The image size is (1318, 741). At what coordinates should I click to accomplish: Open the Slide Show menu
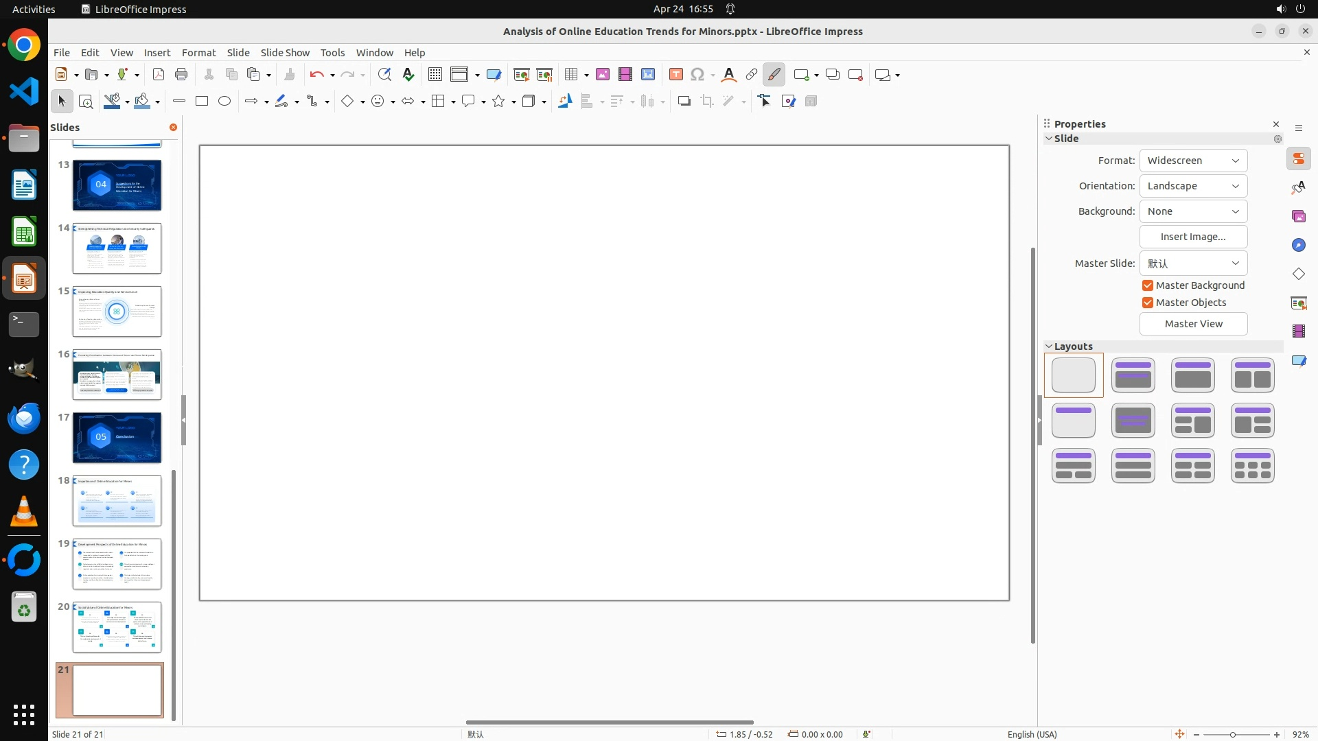pyautogui.click(x=285, y=53)
